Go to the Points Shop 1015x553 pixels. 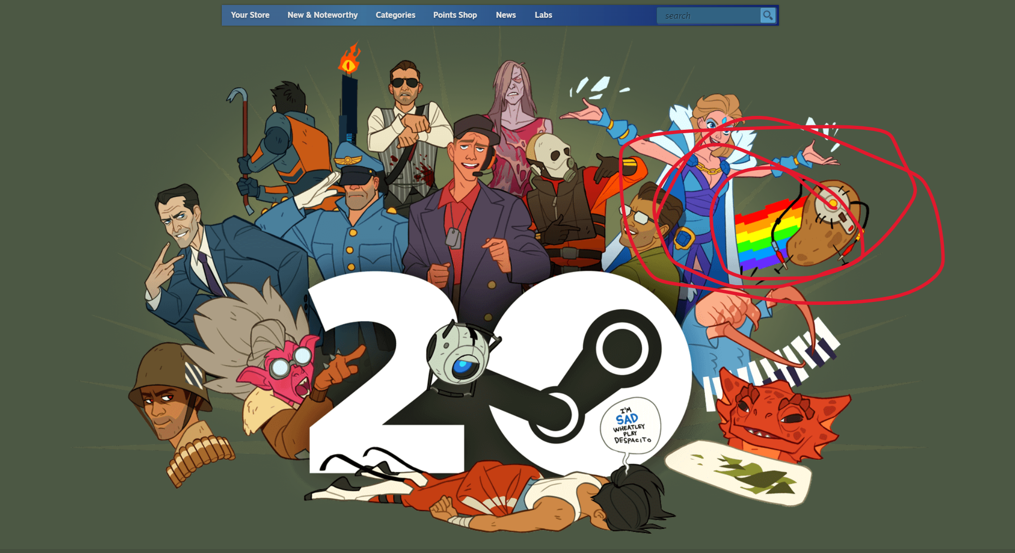click(455, 15)
